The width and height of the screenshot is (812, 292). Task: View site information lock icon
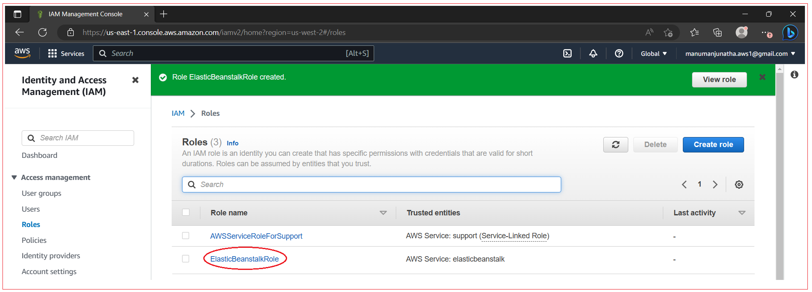point(71,32)
